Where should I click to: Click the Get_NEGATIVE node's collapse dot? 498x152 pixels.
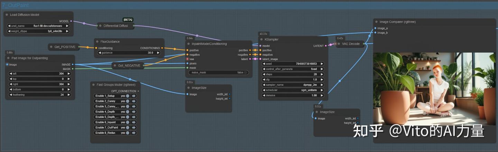click(115, 65)
